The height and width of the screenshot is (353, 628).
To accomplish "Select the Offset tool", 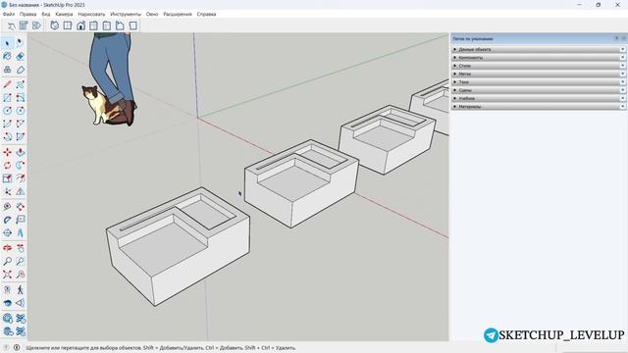I will click(x=20, y=178).
